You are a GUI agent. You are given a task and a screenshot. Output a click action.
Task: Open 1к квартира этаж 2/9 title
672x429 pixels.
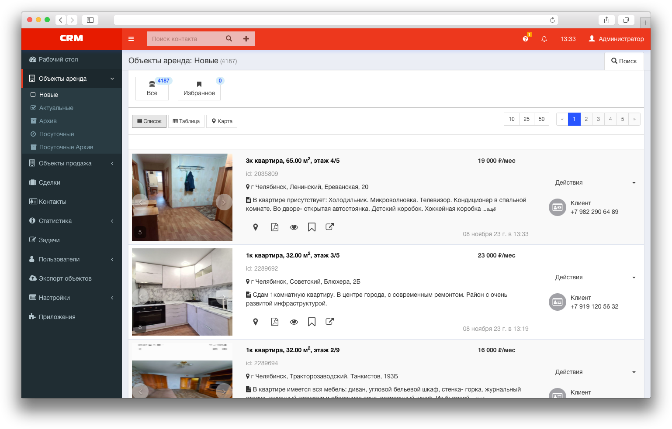click(x=293, y=350)
